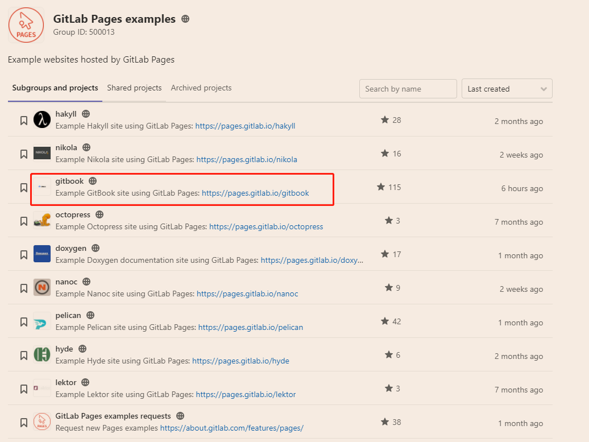The height and width of the screenshot is (442, 589).
Task: Click the octopress gear avatar
Action: pyautogui.click(x=42, y=220)
